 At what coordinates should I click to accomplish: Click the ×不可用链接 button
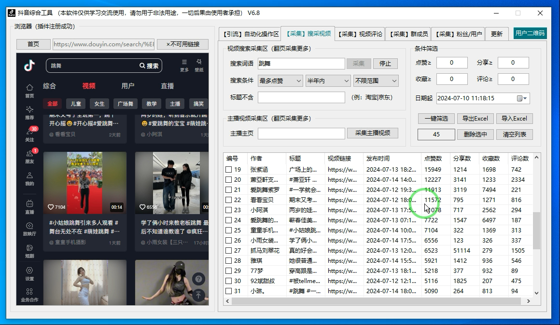(183, 44)
